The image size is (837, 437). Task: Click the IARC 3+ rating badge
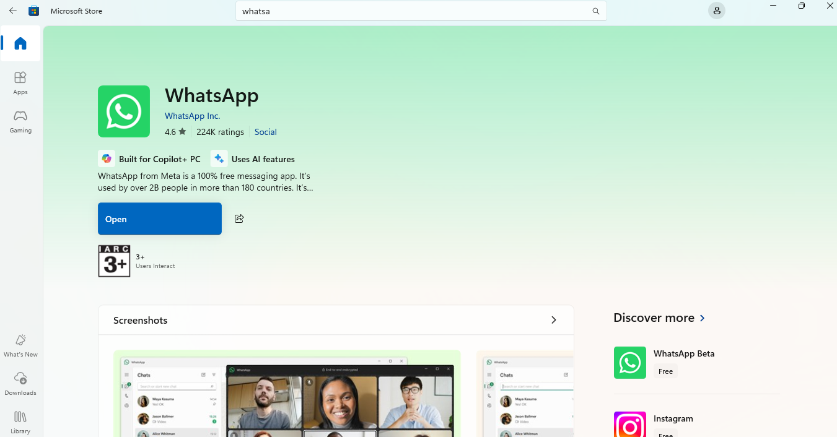coord(114,261)
